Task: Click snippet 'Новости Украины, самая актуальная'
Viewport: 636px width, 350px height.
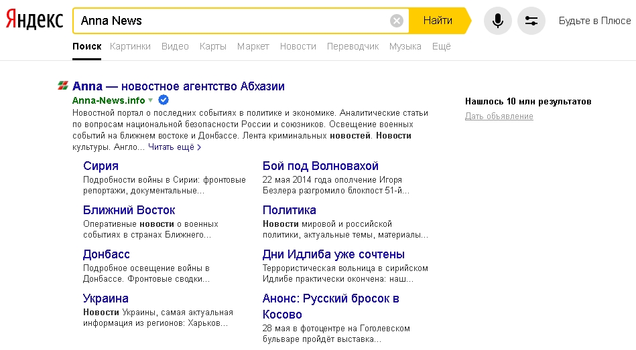Action: tap(158, 318)
